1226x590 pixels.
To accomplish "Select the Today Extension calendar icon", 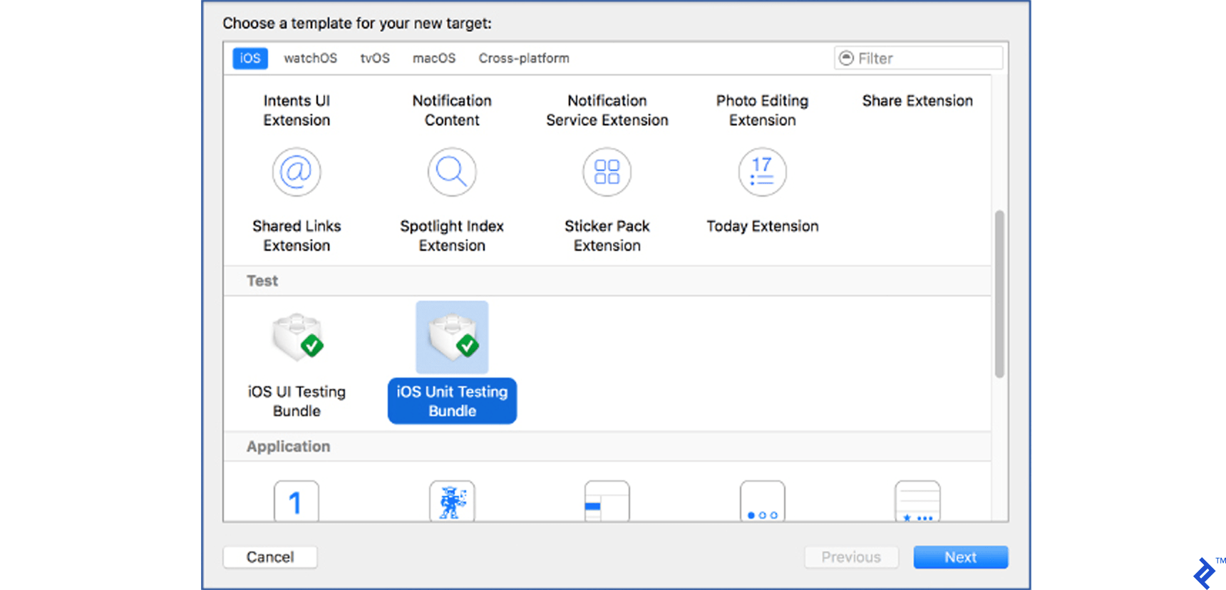I will click(x=763, y=172).
